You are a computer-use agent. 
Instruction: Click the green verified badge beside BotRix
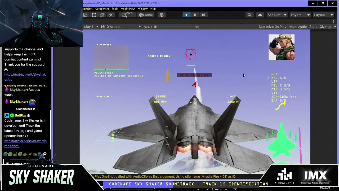point(12,115)
